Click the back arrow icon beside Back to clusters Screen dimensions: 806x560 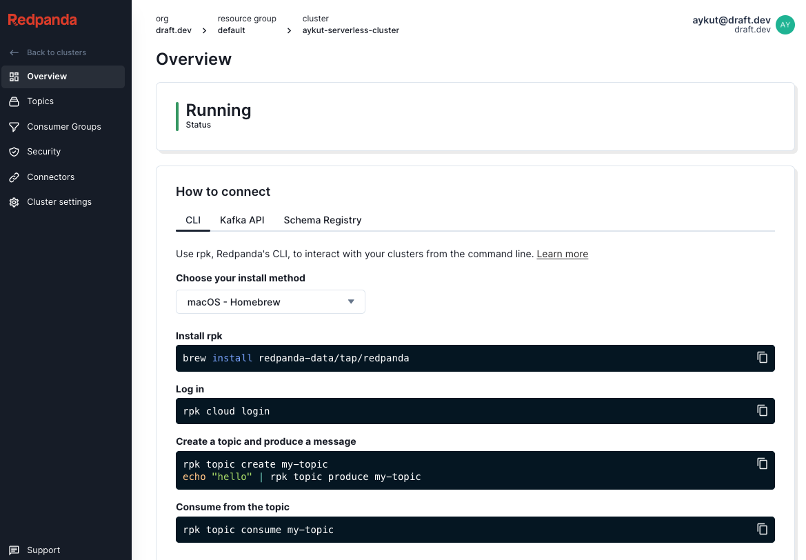point(14,52)
